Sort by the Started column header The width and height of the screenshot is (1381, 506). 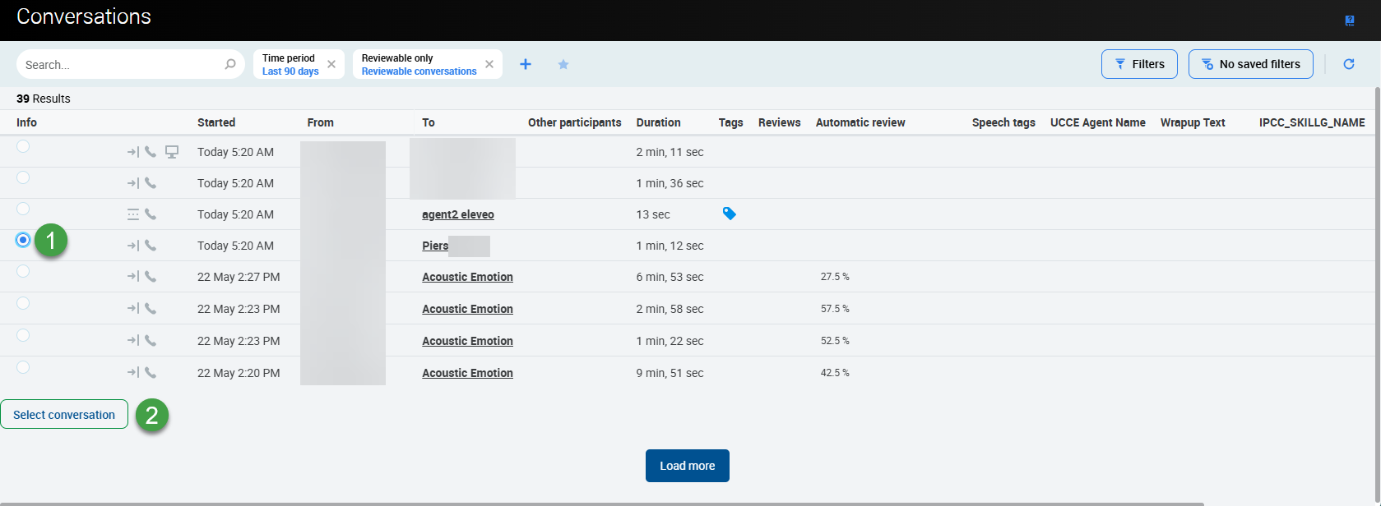coord(216,122)
